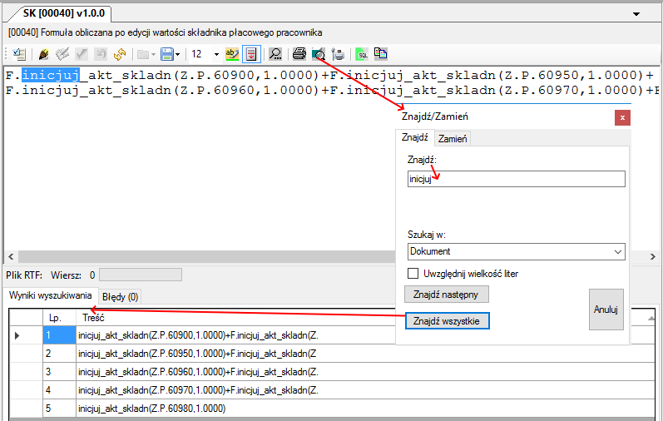Click the checklist properties icon in toolbar

click(x=19, y=54)
